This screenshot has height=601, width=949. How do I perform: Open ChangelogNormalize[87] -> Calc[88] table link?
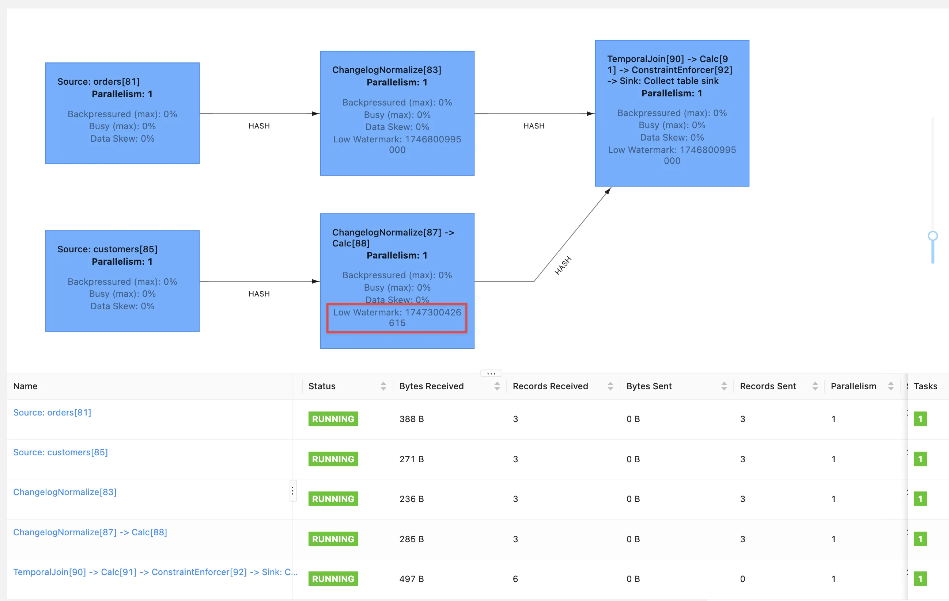click(x=90, y=532)
